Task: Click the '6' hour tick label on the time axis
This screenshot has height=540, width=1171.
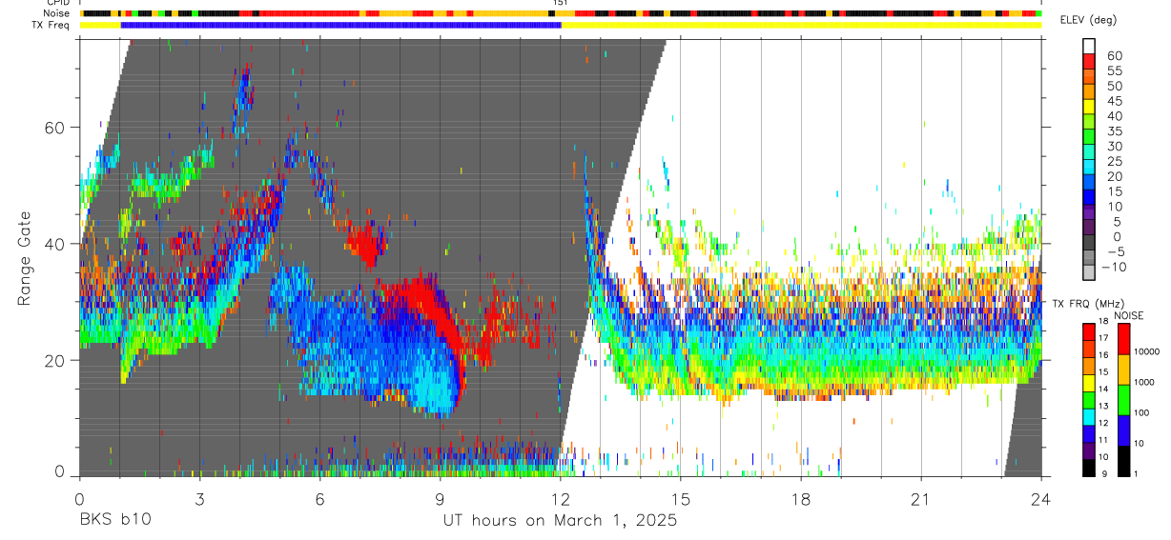Action: point(319,499)
